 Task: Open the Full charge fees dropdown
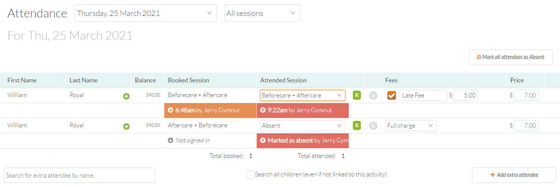(x=411, y=126)
